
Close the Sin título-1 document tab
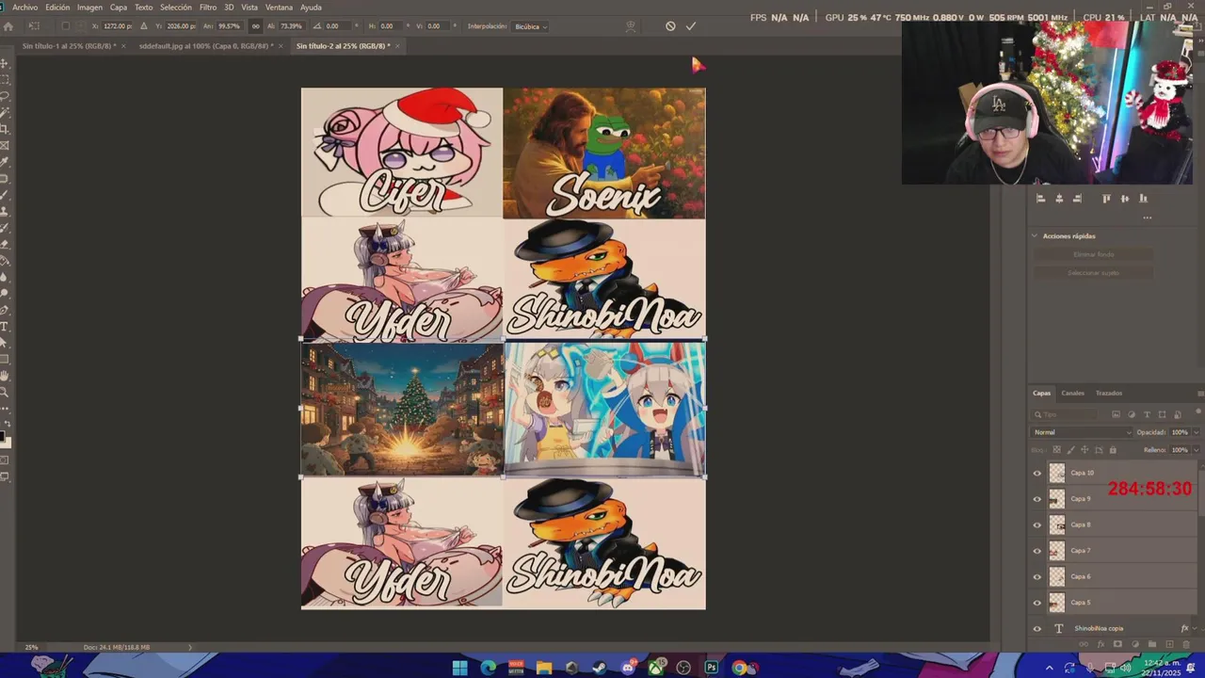[123, 45]
